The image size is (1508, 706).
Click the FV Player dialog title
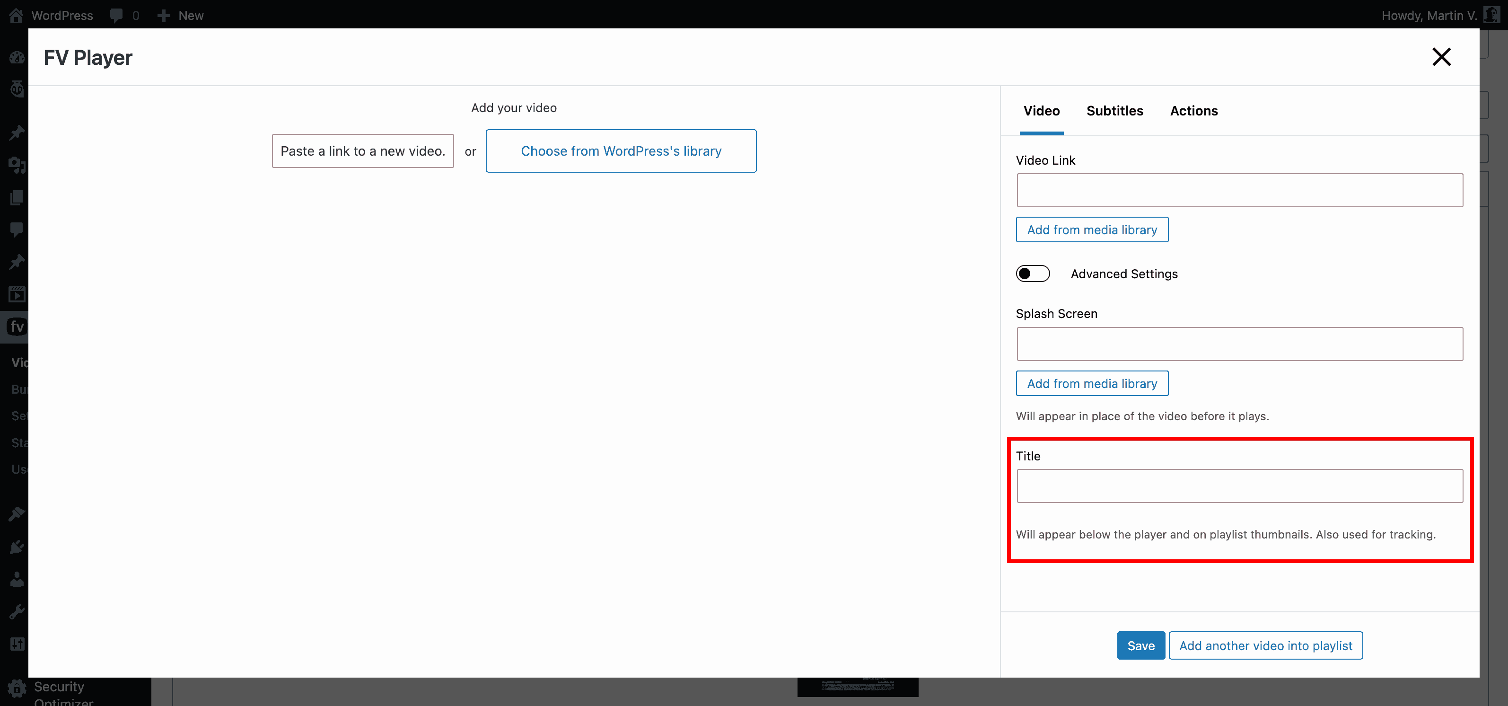pos(88,57)
